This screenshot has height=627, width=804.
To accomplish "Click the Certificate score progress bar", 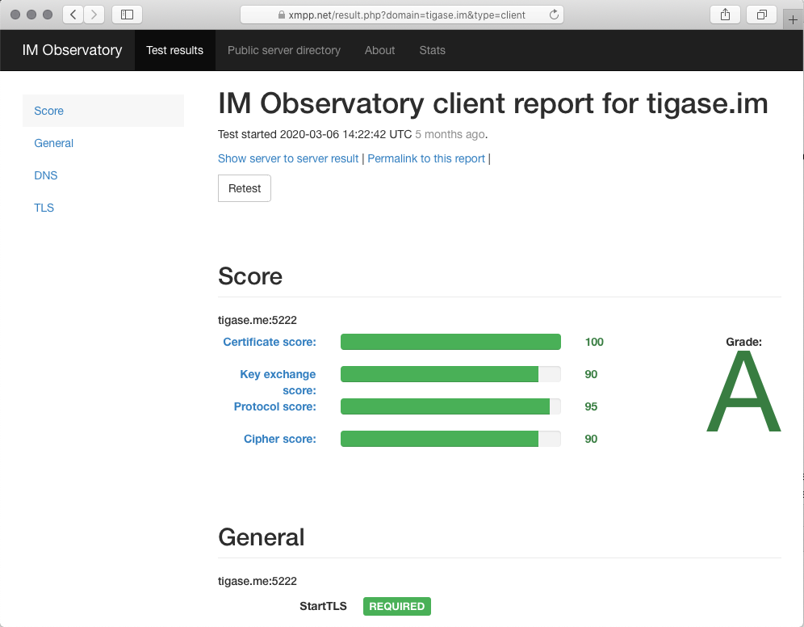I will tap(450, 342).
